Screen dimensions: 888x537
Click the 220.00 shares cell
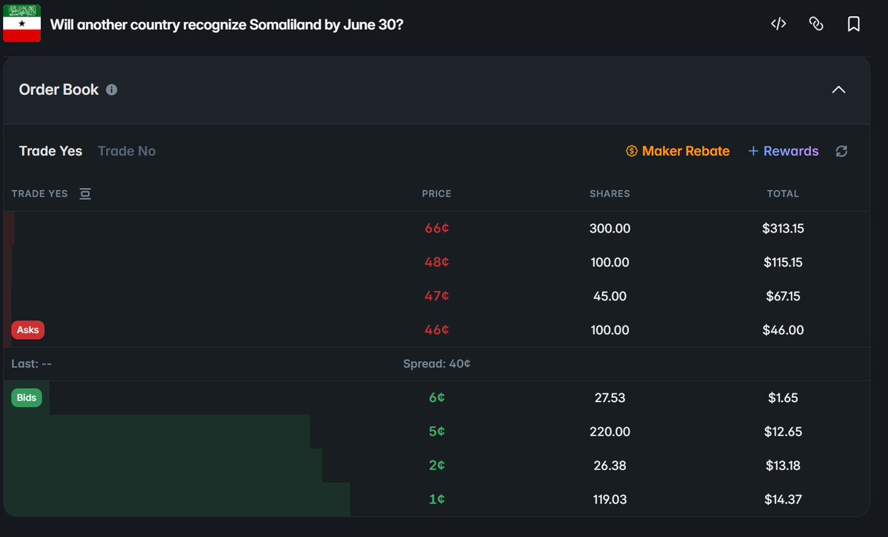coord(610,432)
